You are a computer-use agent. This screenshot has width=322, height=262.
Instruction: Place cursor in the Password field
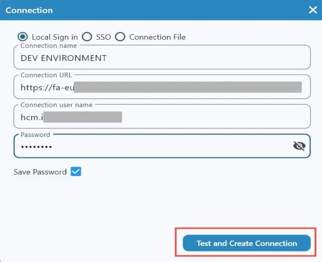tap(150, 146)
